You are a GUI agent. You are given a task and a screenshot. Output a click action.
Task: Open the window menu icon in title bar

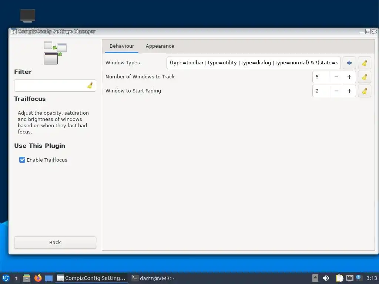(14, 32)
